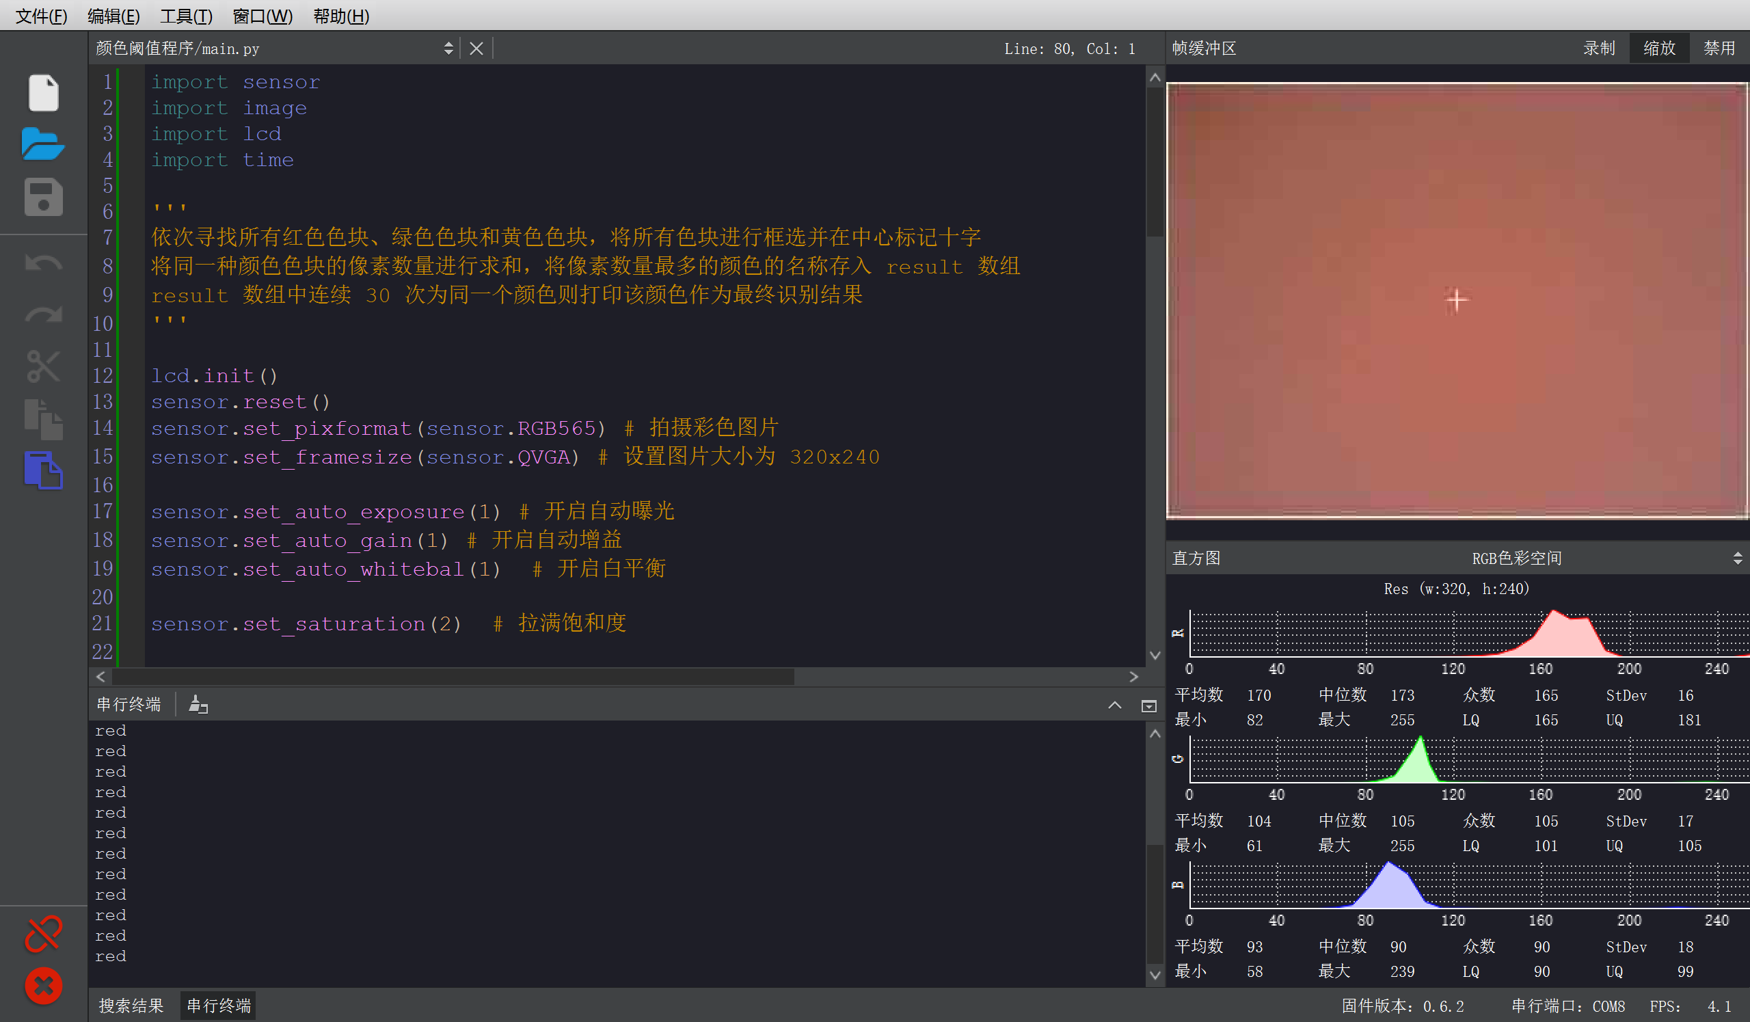
Task: Click the terminal scrollbar up arrow
Action: pos(1154,733)
